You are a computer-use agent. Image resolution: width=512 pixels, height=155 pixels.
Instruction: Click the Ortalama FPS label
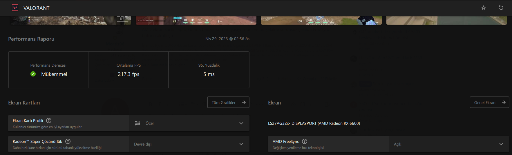(x=129, y=65)
